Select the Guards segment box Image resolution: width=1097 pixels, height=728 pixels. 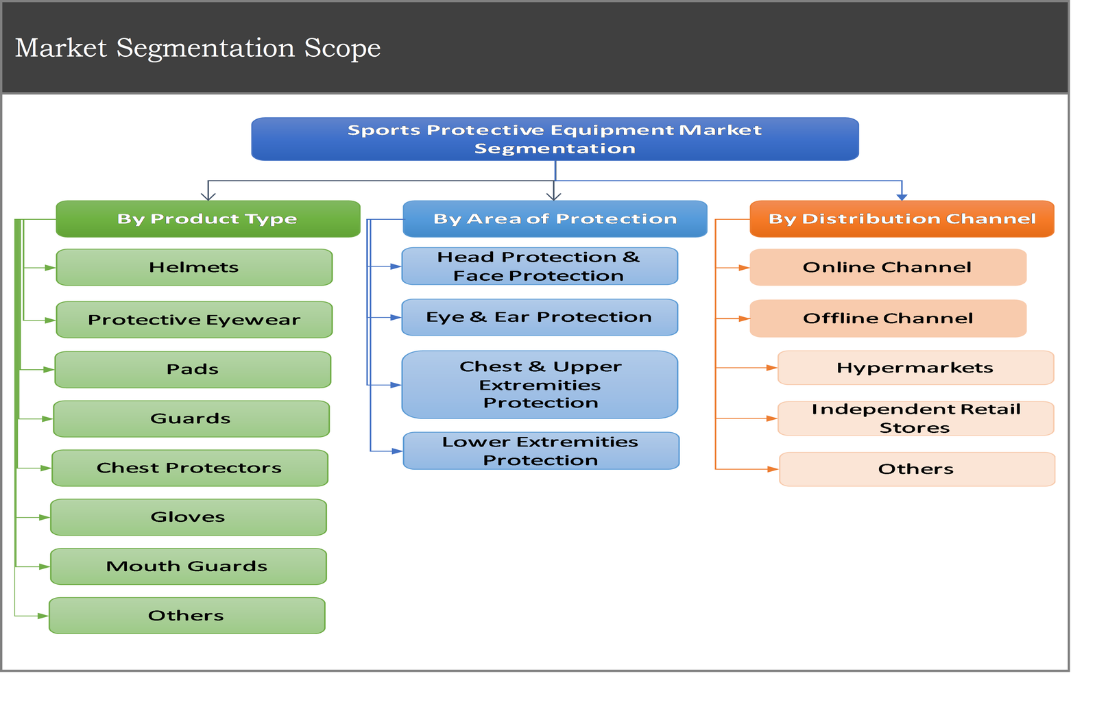point(191,418)
